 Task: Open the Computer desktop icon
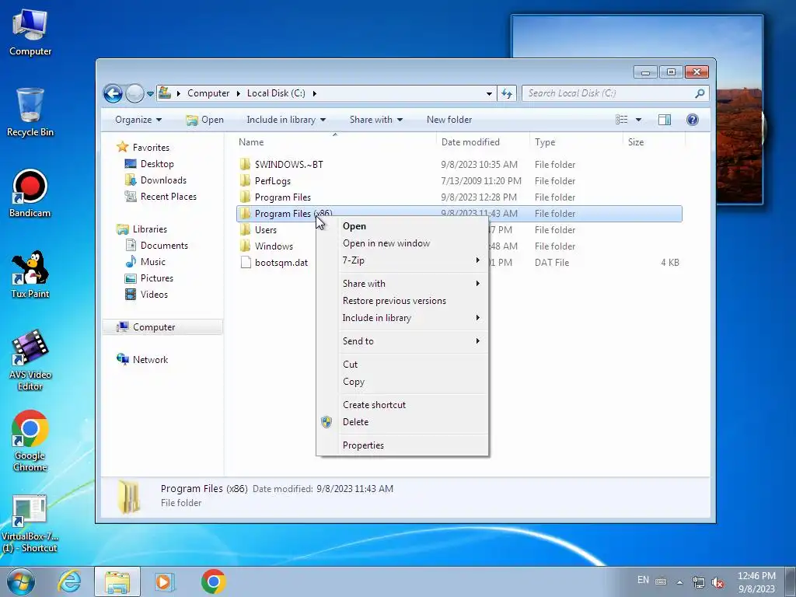[30, 33]
